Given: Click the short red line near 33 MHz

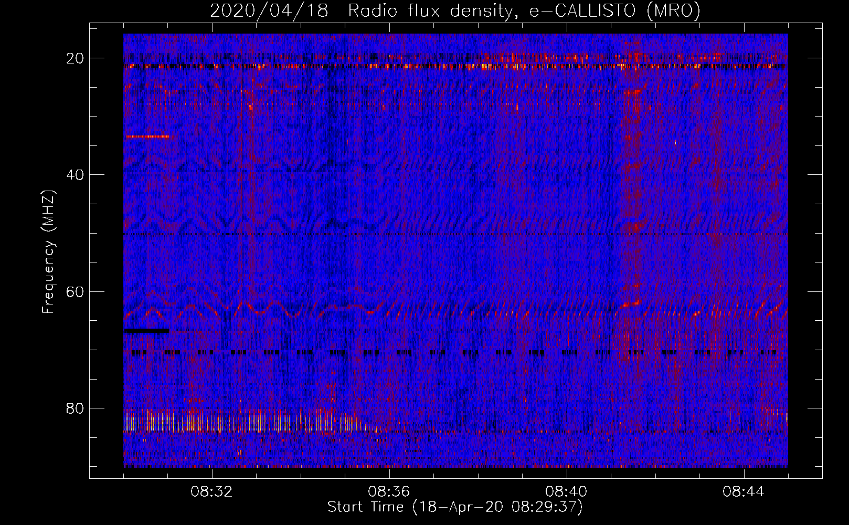Looking at the screenshot, I should [x=147, y=136].
